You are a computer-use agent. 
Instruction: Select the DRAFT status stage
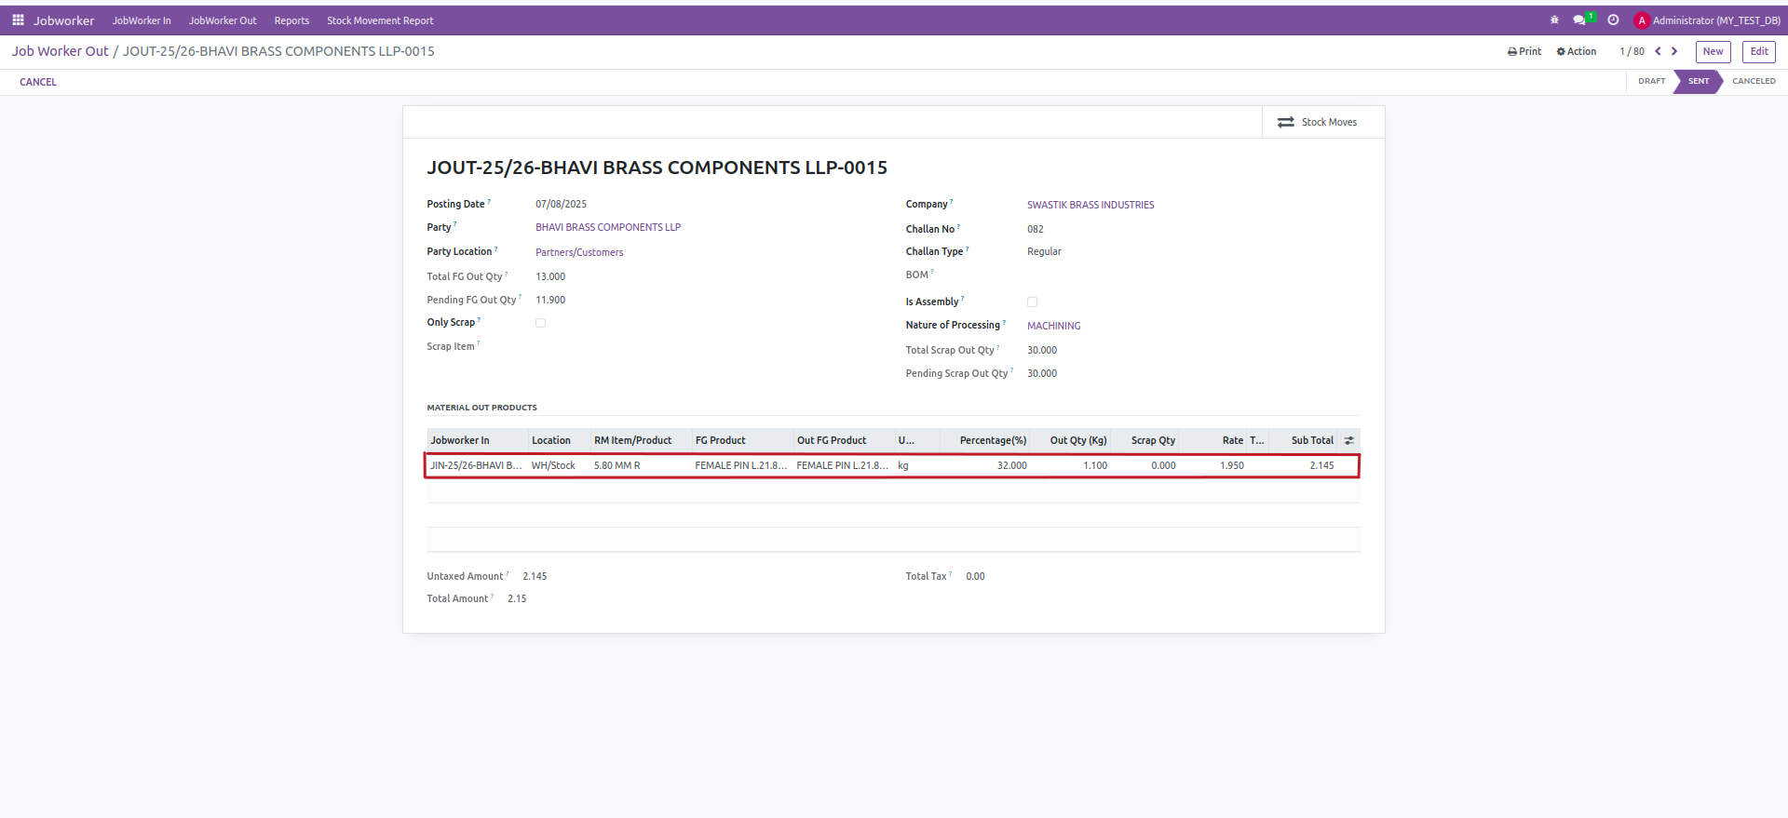coord(1651,82)
